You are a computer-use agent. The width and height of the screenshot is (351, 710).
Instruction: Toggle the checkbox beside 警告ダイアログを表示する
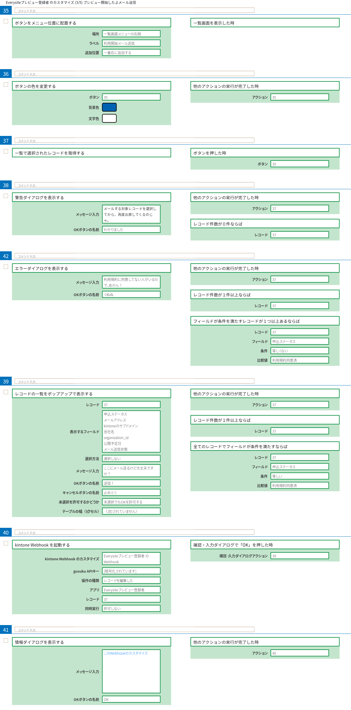pyautogui.click(x=6, y=196)
